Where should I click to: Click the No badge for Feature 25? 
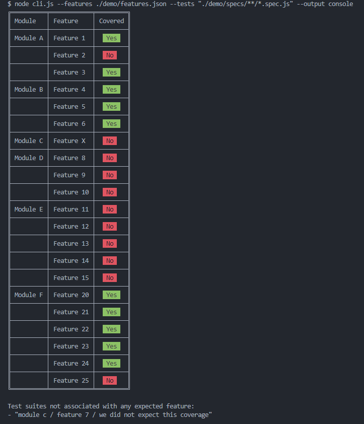[x=110, y=381]
